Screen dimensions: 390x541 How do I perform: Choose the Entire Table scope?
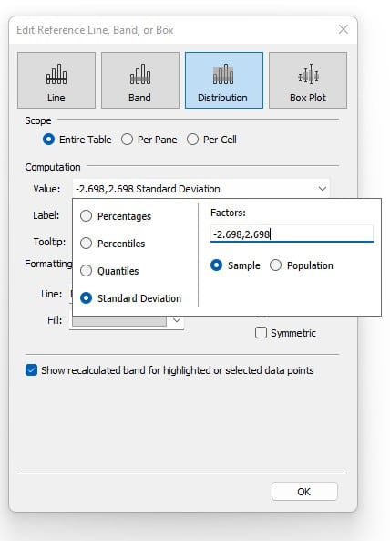pyautogui.click(x=48, y=140)
